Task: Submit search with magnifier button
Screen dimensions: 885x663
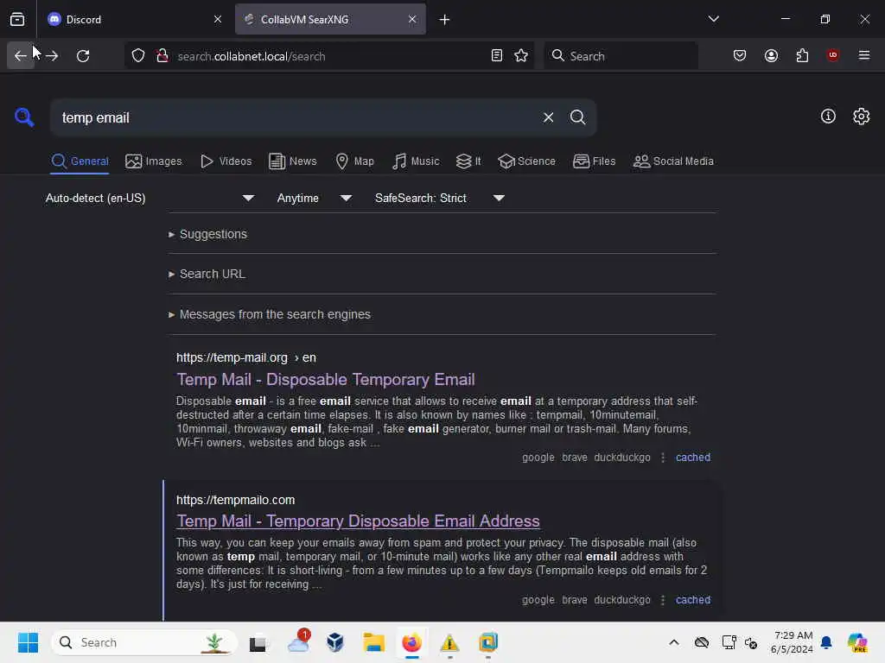Action: [x=577, y=117]
